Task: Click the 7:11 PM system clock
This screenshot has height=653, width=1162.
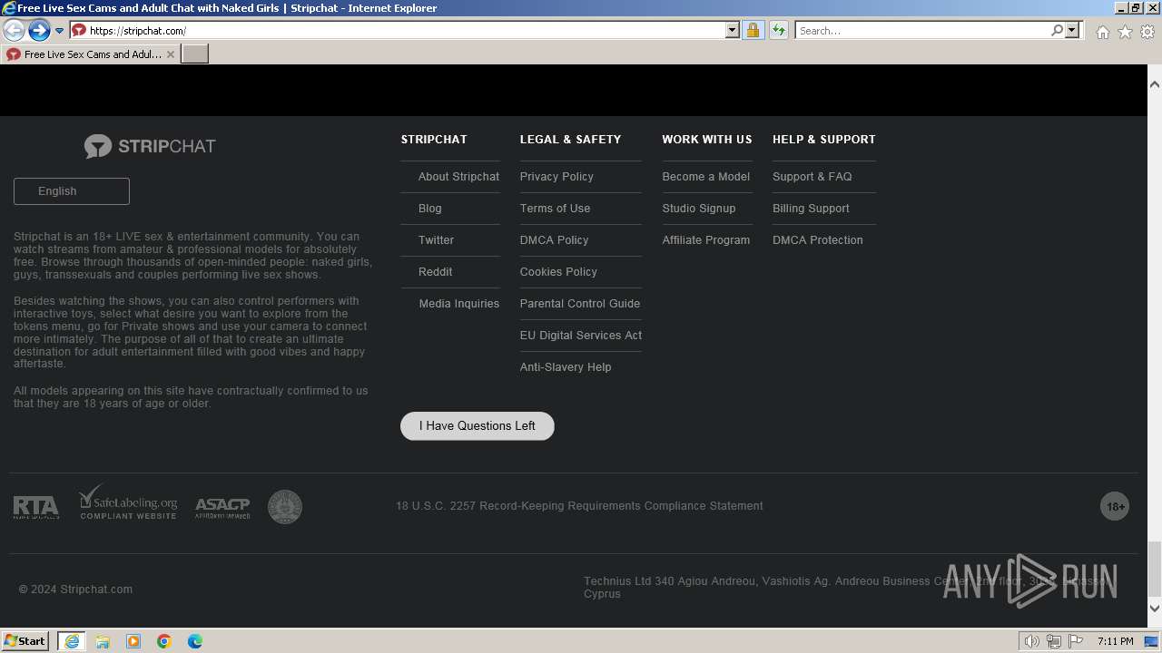Action: coord(1116,641)
